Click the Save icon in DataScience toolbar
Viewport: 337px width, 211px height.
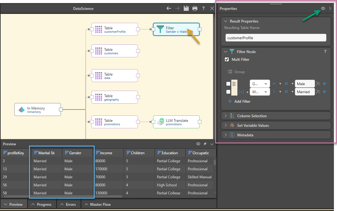coord(186,8)
